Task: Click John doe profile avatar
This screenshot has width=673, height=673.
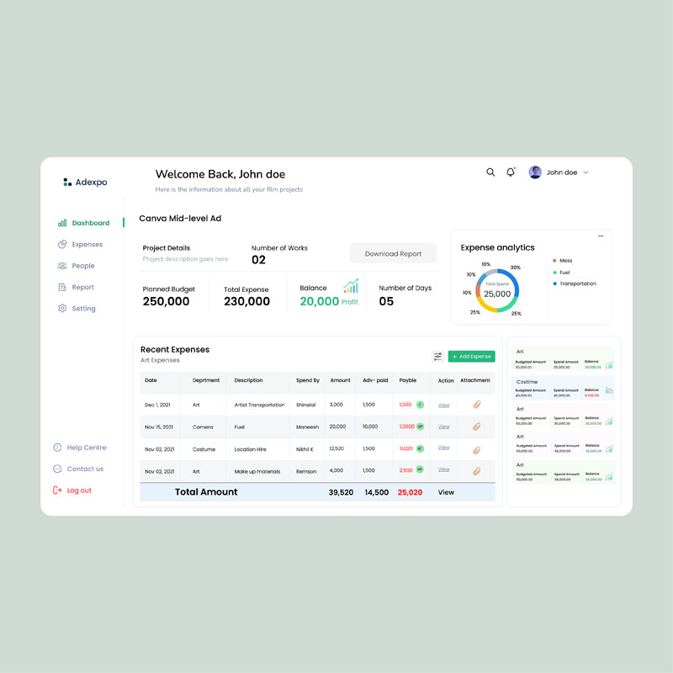Action: 535,172
